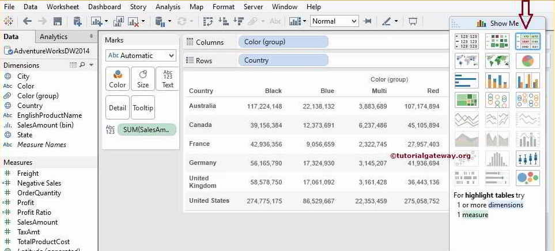Click the Duplicate sheet toolbar icon
Image resolution: width=555 pixels, height=251 pixels.
point(118,21)
